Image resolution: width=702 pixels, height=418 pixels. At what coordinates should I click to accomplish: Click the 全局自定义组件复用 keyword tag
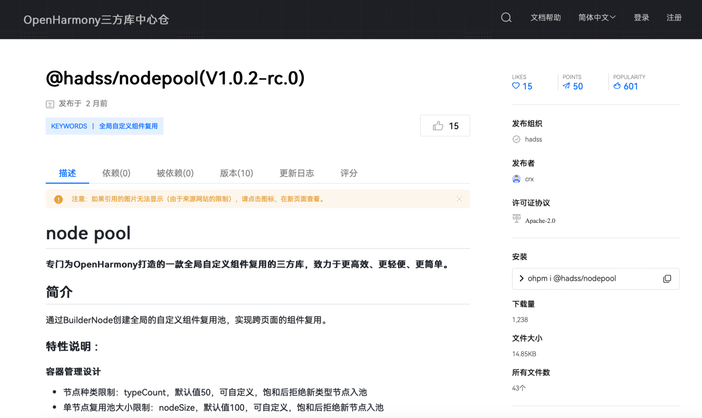(128, 126)
